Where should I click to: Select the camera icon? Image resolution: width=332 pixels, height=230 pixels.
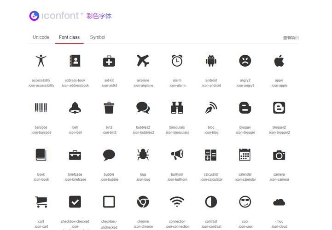(x=279, y=155)
